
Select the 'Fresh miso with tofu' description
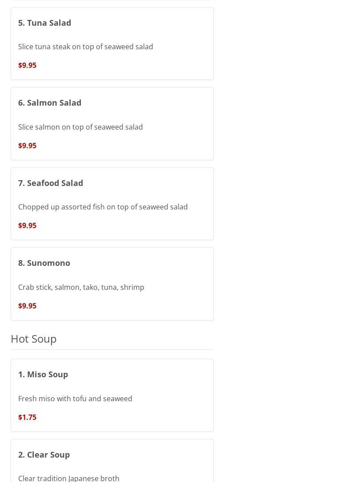75,399
